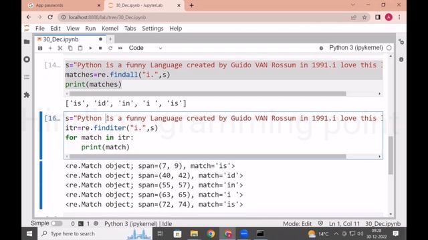Reload the page in the browser
Viewport: 428px width, 240px height.
(50, 17)
